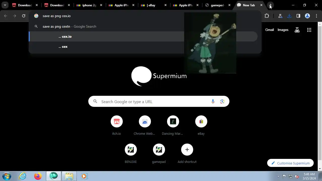Image resolution: width=322 pixels, height=181 pixels.
Task: Open the Labs flask icon in toolbar
Action: (280, 16)
